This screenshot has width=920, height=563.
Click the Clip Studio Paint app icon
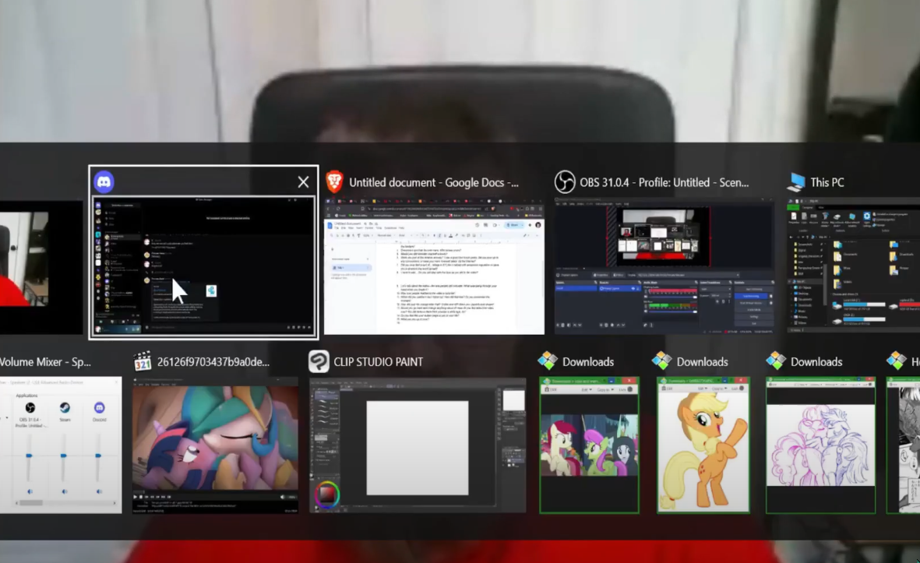tap(319, 362)
